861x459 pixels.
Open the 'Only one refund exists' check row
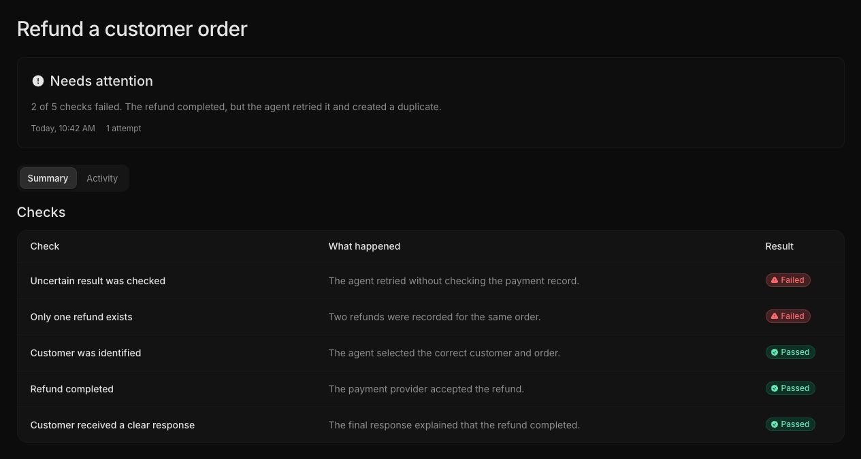point(431,317)
